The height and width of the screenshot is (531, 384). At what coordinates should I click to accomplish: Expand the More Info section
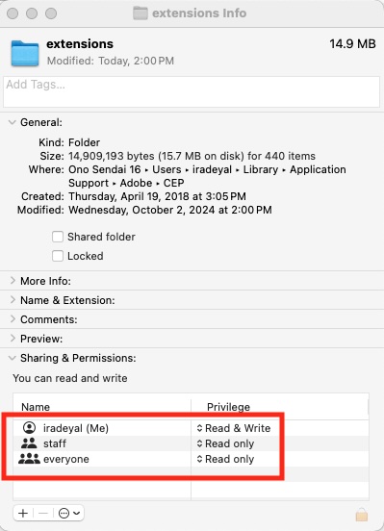[x=13, y=280]
